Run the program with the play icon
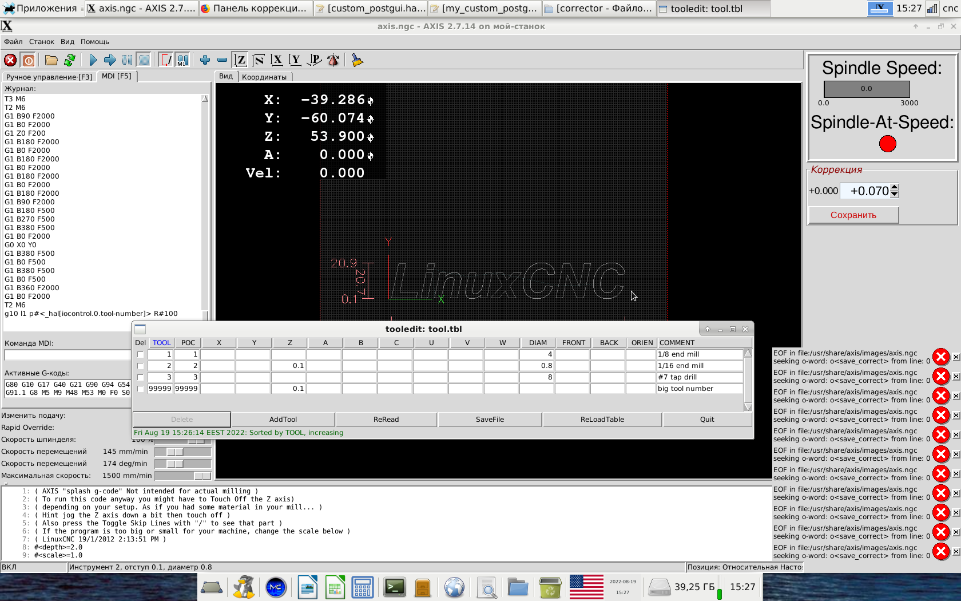Screen dimensions: 961x601 click(x=93, y=60)
